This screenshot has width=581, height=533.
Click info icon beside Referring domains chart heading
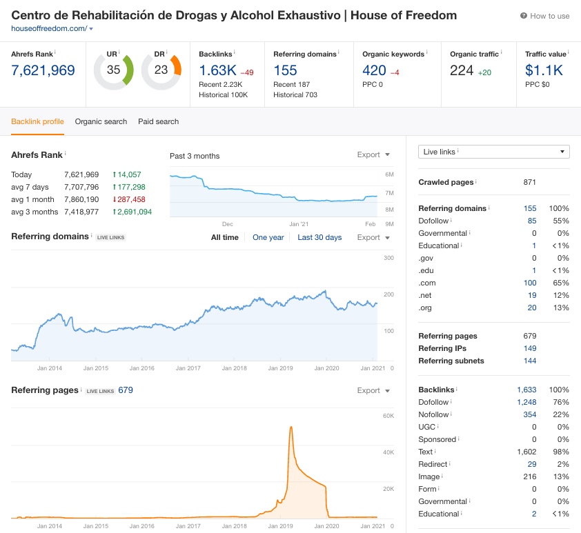pyautogui.click(x=92, y=234)
